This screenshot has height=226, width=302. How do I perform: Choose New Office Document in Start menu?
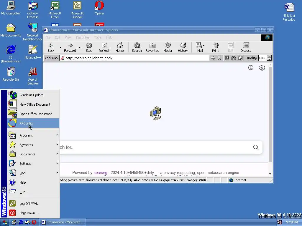pyautogui.click(x=33, y=104)
